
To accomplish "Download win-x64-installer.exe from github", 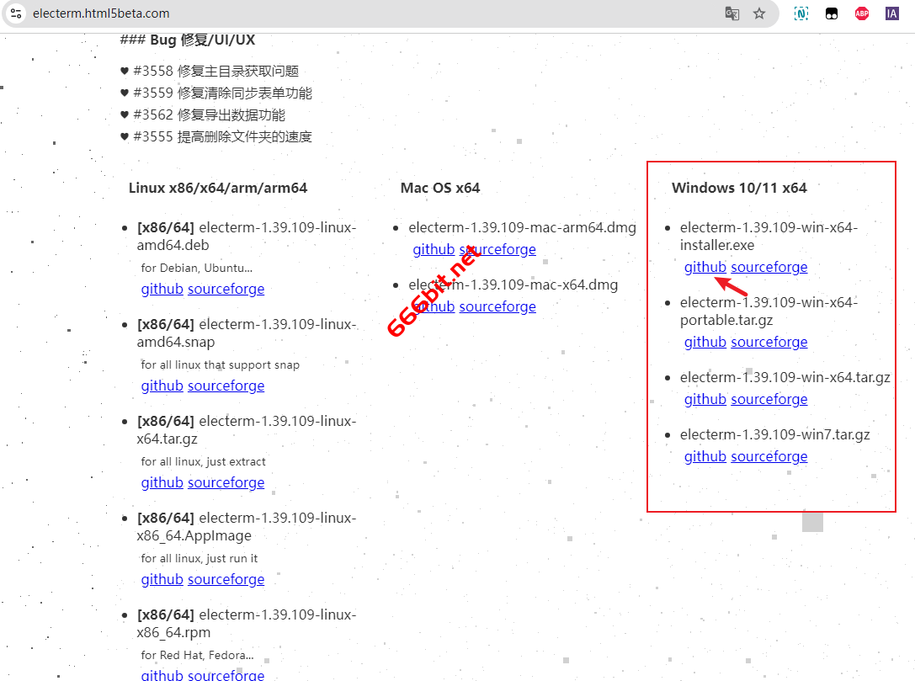I will click(x=705, y=267).
